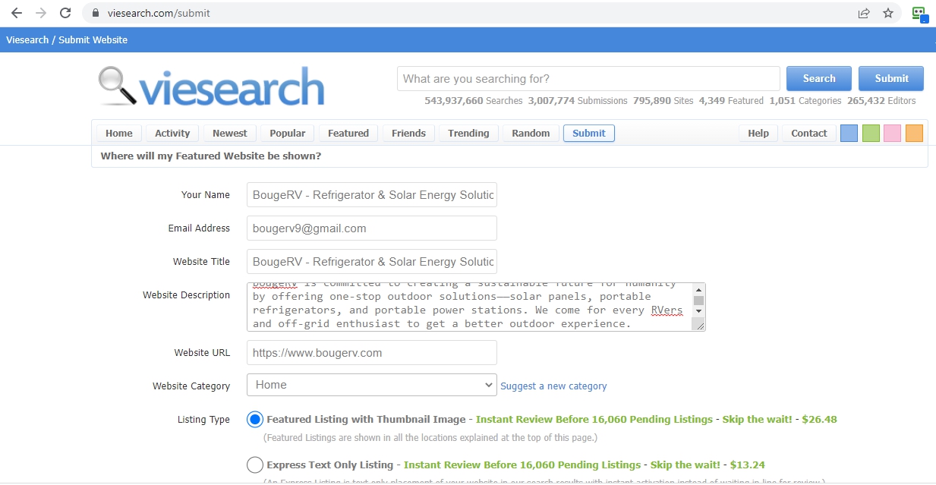Open the Trending tab
936x485 pixels.
(x=468, y=133)
